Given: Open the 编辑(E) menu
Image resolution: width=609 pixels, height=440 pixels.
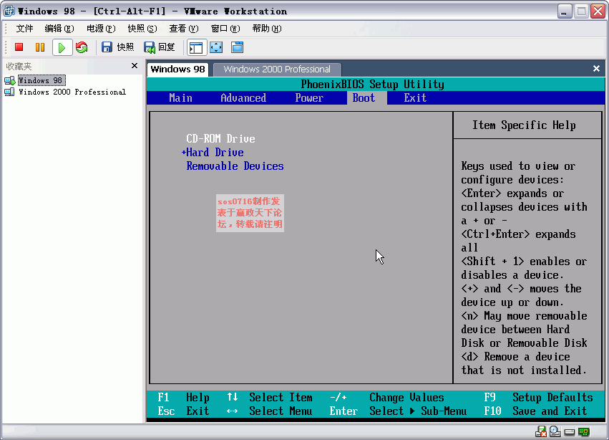Looking at the screenshot, I should click(59, 29).
